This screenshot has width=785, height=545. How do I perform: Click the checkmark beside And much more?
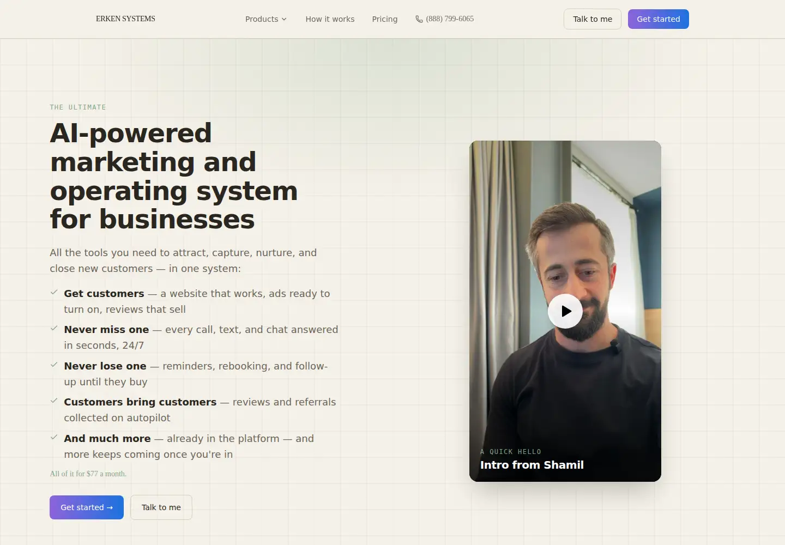click(54, 437)
